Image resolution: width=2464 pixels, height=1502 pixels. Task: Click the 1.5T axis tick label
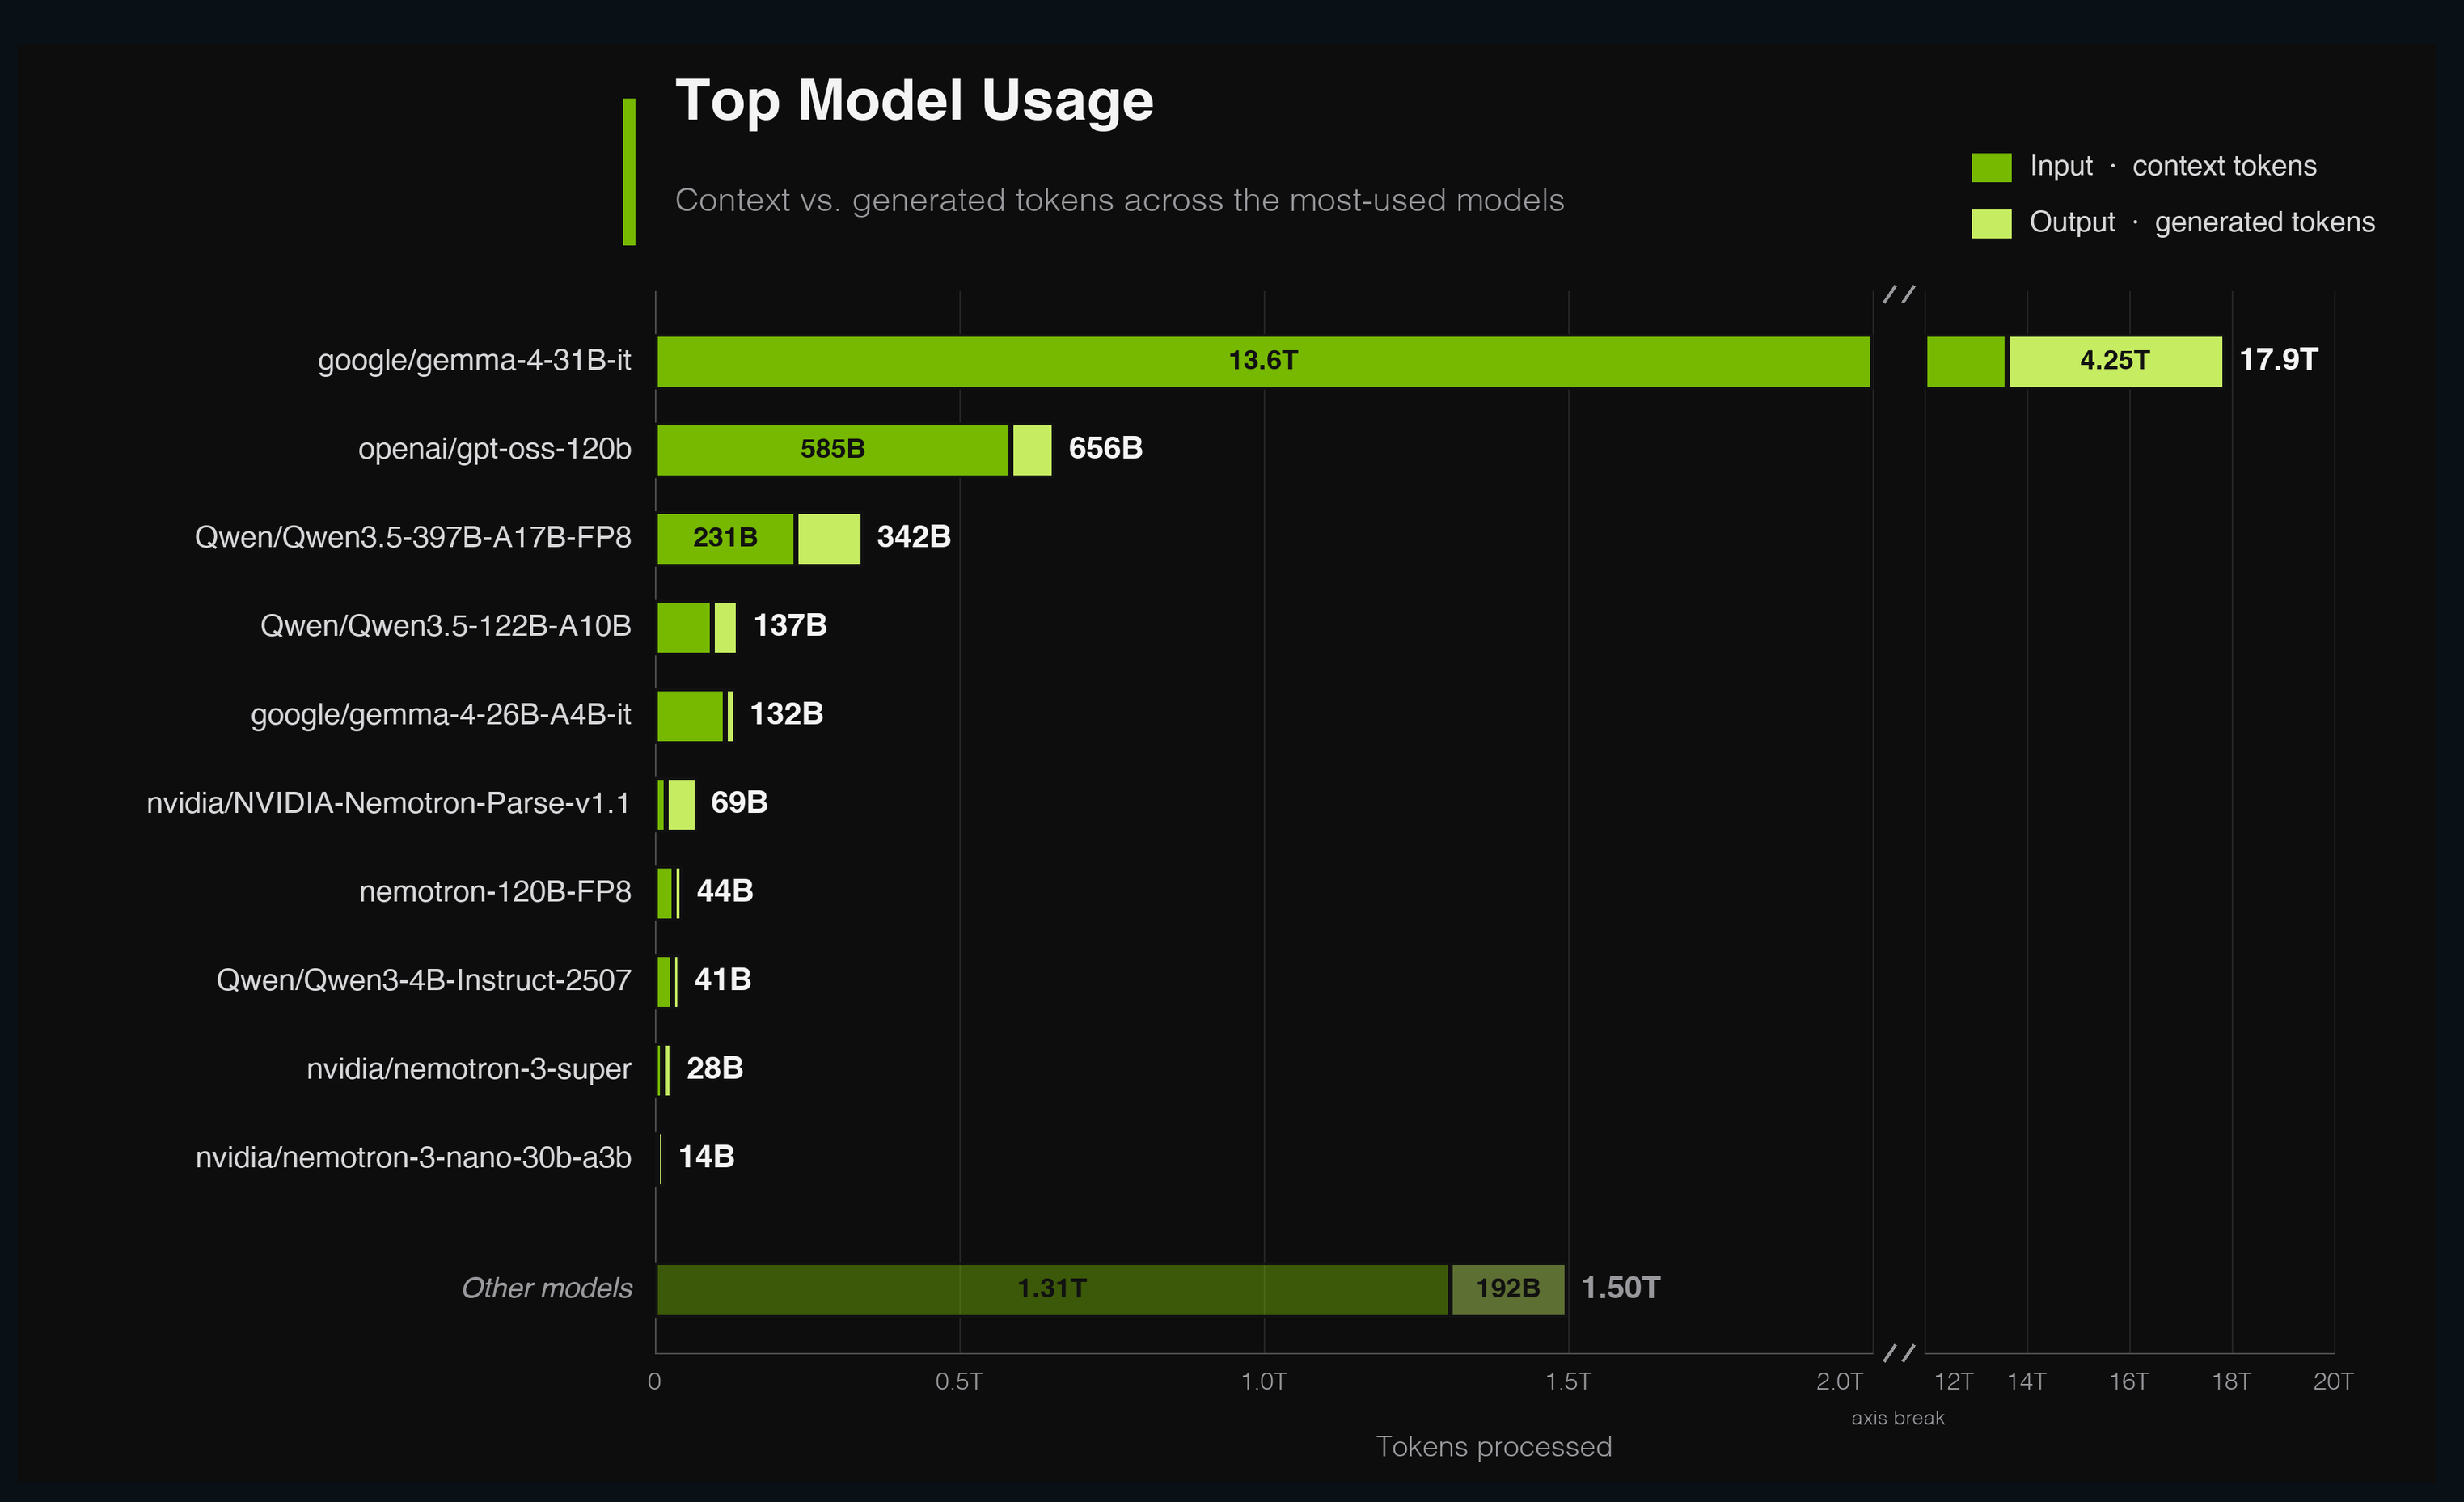pyautogui.click(x=1567, y=1382)
